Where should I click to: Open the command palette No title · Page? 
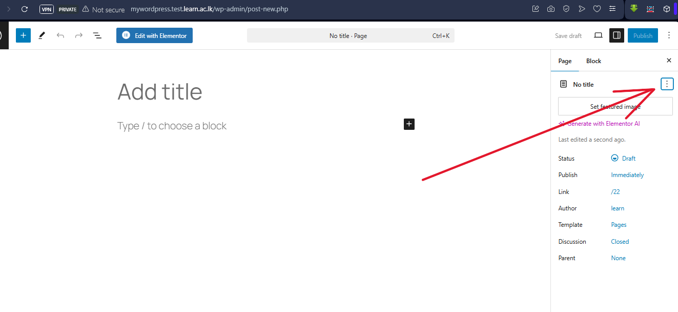point(351,36)
